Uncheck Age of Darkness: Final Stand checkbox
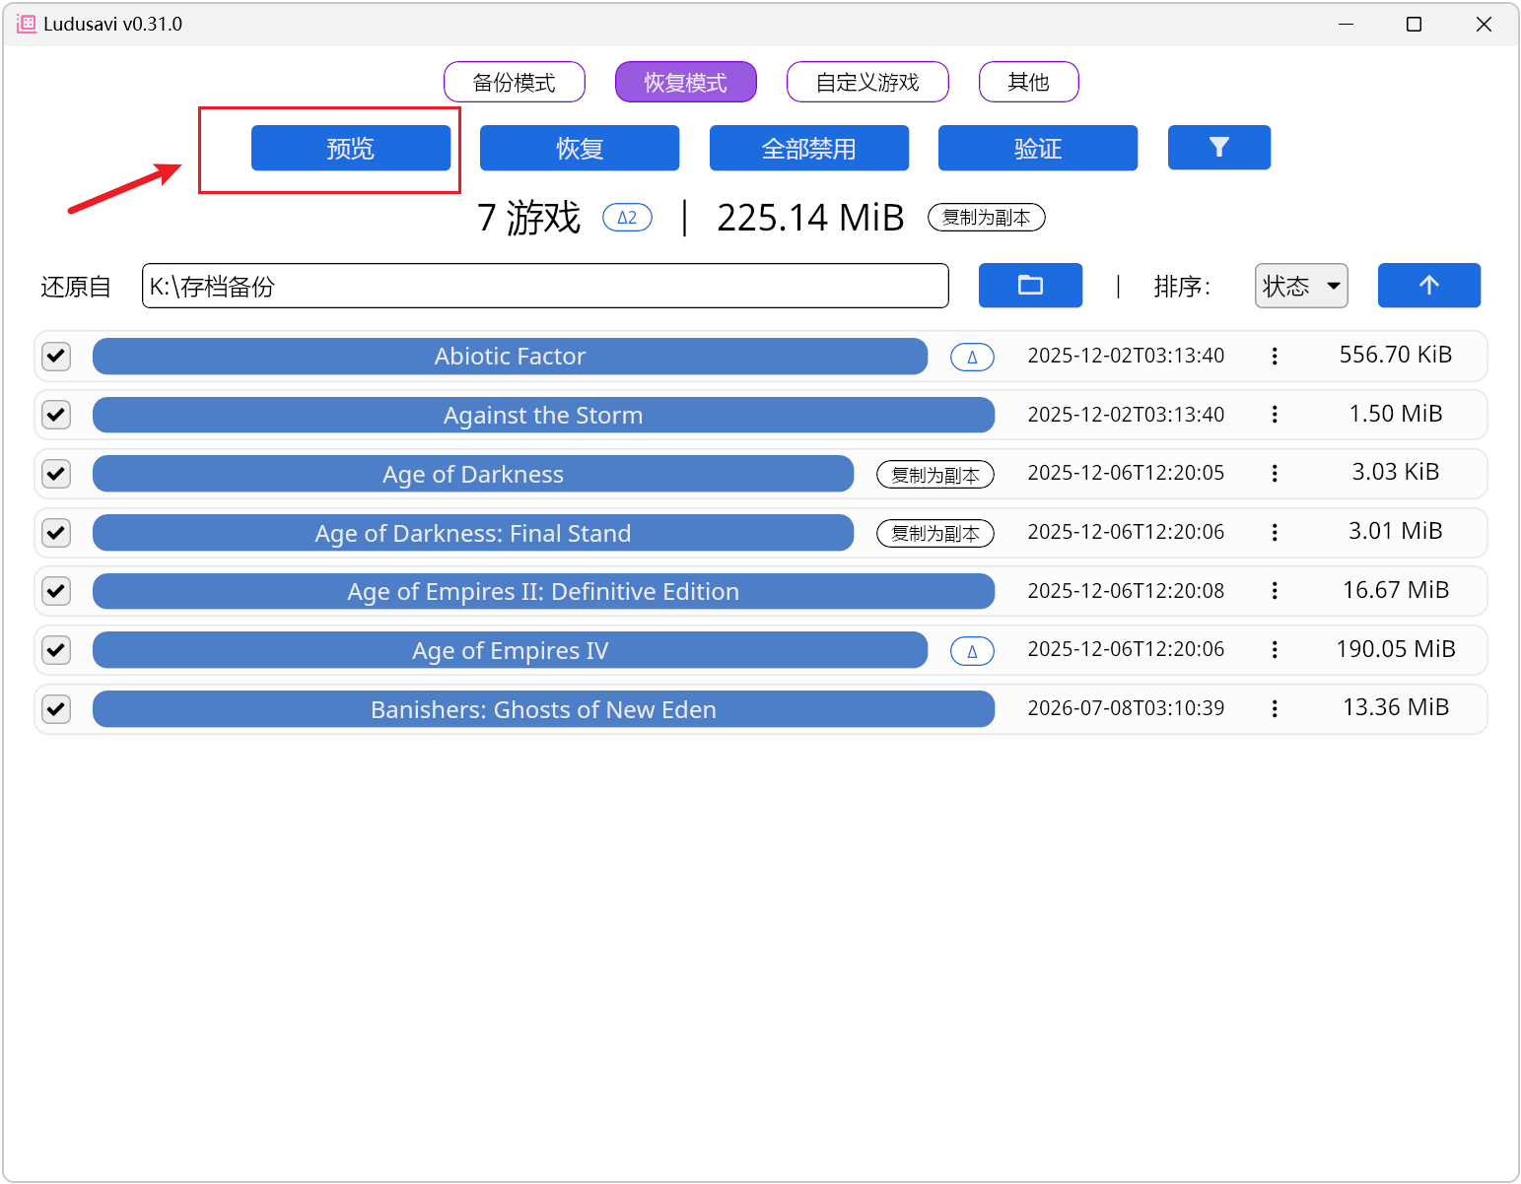This screenshot has width=1521, height=1184. point(56,533)
